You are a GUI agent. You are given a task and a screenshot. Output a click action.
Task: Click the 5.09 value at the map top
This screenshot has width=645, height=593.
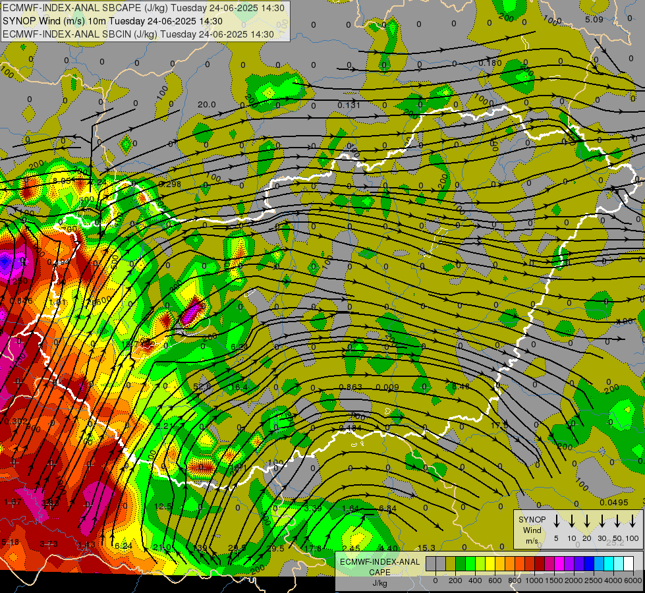(594, 19)
